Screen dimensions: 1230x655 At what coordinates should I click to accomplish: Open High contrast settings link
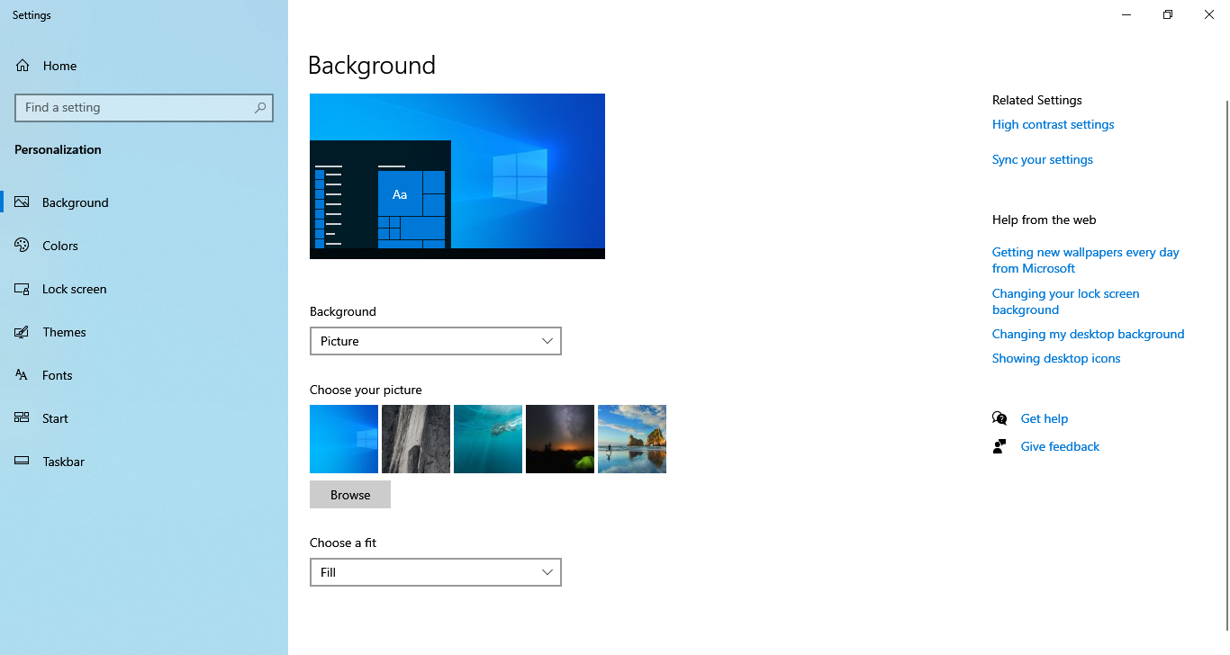(x=1053, y=124)
